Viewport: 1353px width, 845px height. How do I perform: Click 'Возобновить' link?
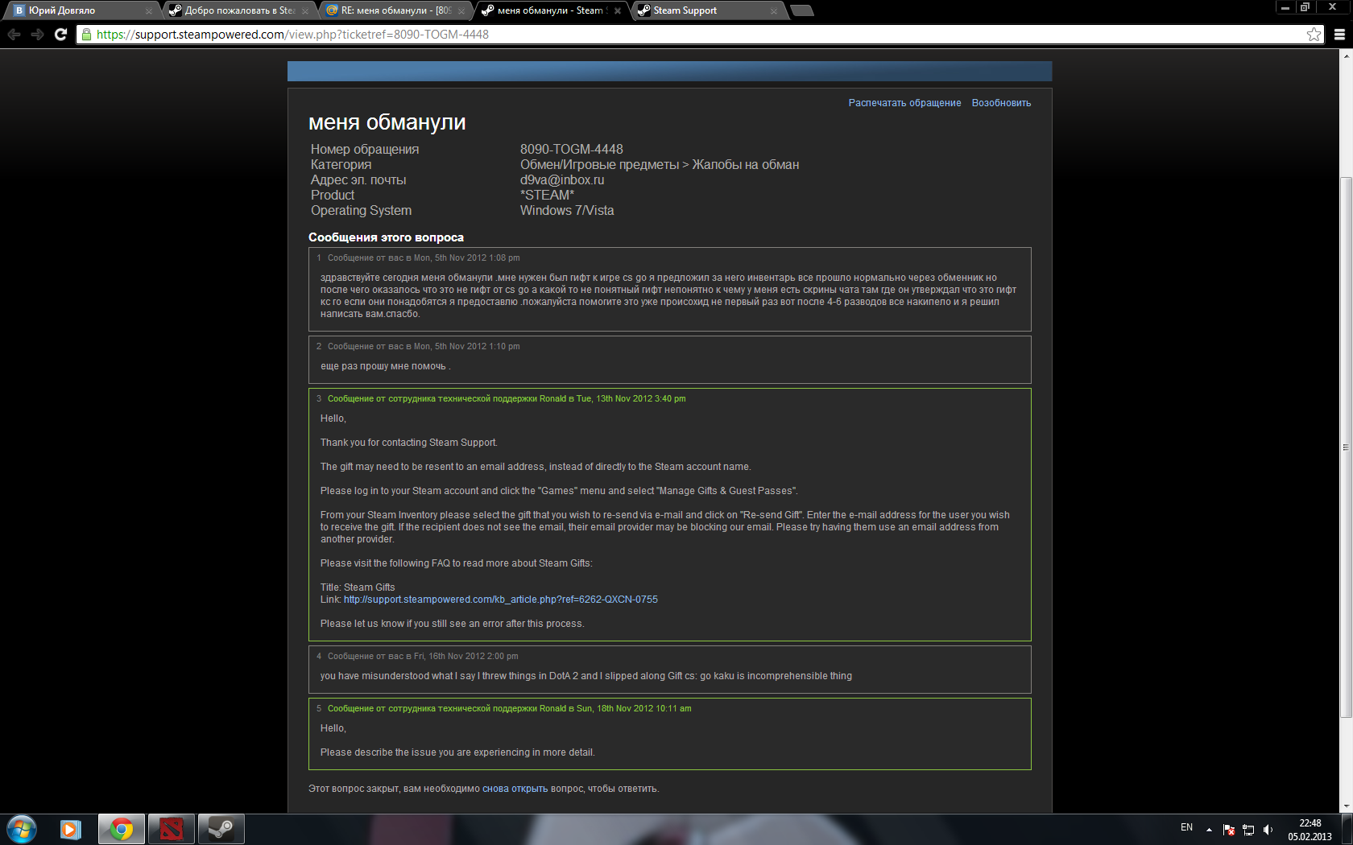point(1001,103)
